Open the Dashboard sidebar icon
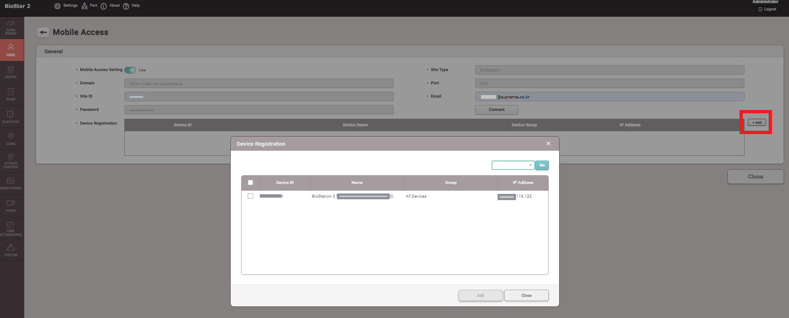The height and width of the screenshot is (318, 789). (11, 28)
